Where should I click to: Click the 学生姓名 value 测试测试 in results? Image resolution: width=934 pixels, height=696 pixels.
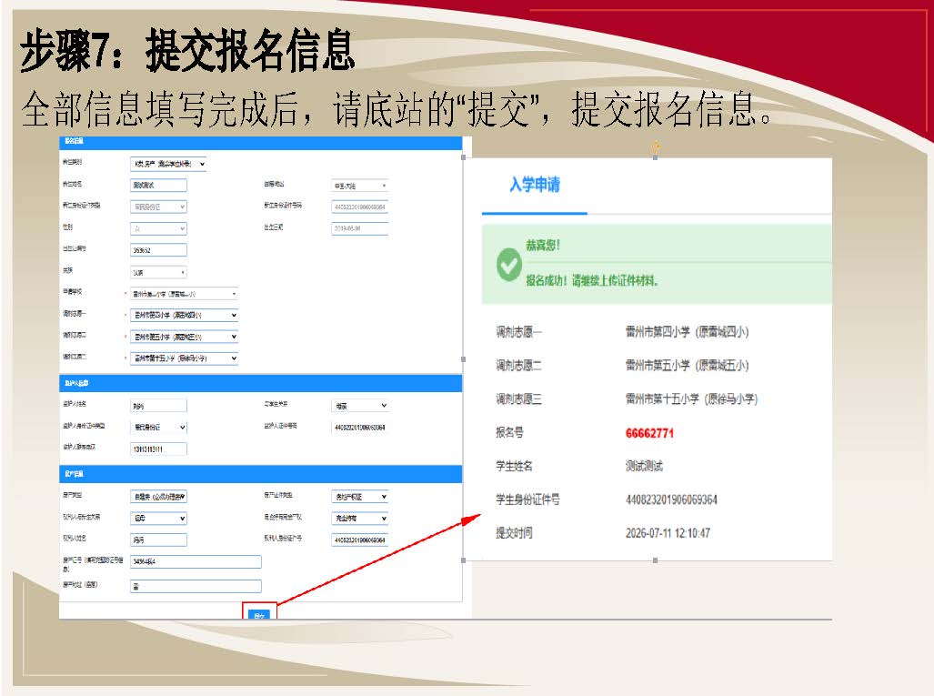(x=644, y=466)
